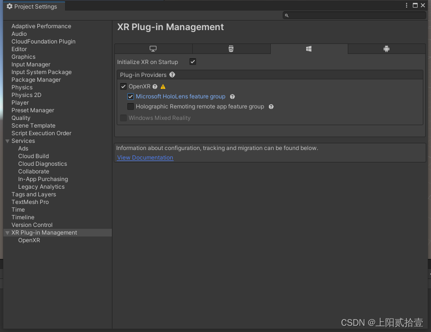431x332 pixels.
Task: Switch to the Standalone desktop platform tab
Action: click(154, 49)
